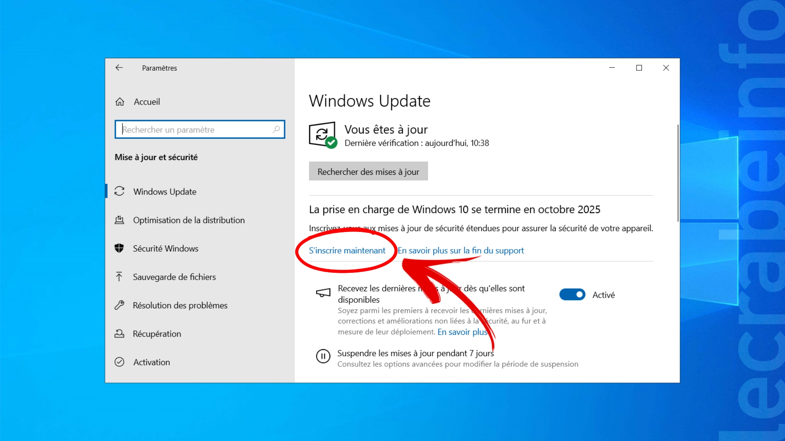785x441 pixels.
Task: Click the magnifier icon in search box
Action: pyautogui.click(x=276, y=129)
